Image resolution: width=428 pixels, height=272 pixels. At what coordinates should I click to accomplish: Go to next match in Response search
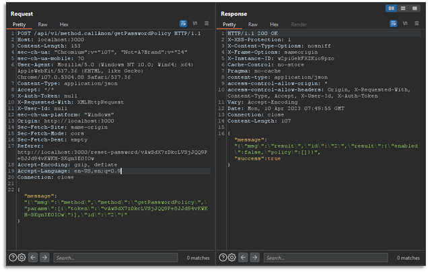[x=255, y=258]
